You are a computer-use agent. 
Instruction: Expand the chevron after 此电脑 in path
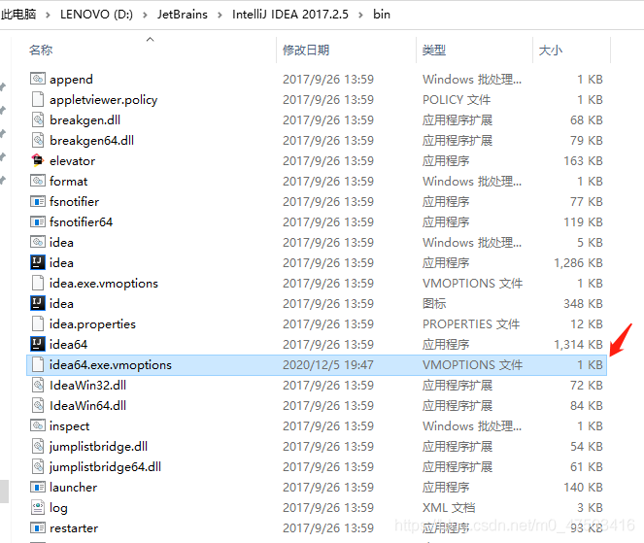[x=48, y=15]
